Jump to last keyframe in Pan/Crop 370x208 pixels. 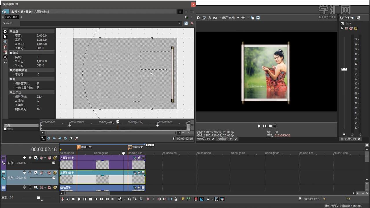65,138
